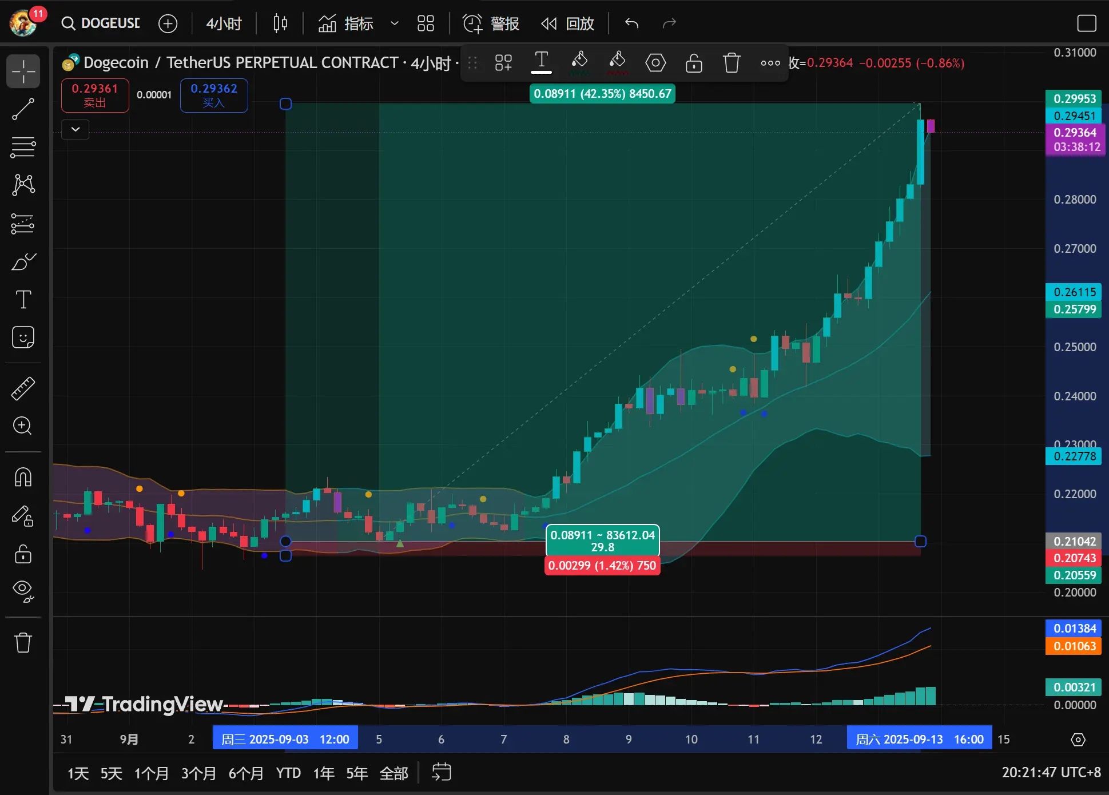Open drawing templates in floating toolbar
The image size is (1109, 795).
[x=503, y=63]
